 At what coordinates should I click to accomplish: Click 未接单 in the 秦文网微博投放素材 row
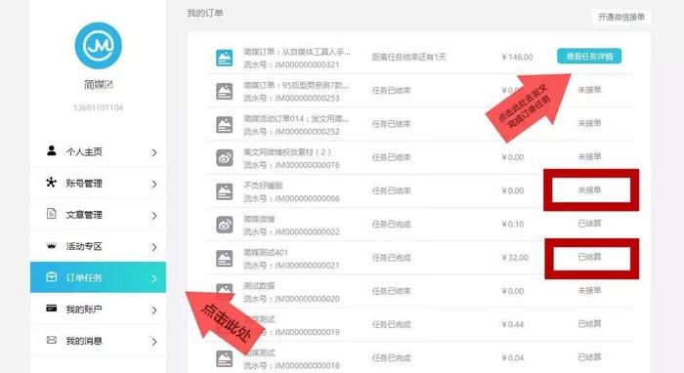pyautogui.click(x=589, y=156)
